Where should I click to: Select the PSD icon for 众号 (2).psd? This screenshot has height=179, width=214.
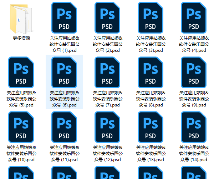(x=107, y=18)
